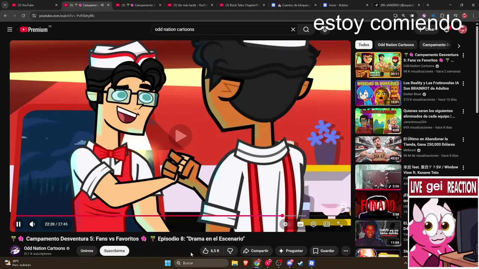This screenshot has height=269, width=479.
Task: Open the Windows Start menu
Action: 168,263
